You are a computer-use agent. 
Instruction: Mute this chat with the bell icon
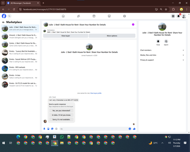(x=158, y=41)
